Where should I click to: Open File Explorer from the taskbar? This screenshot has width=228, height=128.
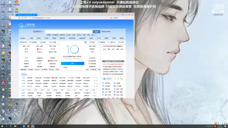point(15,126)
